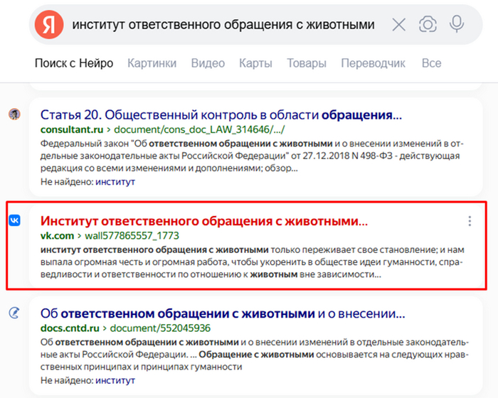
Task: Click the consultant.ru domain link
Action: tap(72, 129)
